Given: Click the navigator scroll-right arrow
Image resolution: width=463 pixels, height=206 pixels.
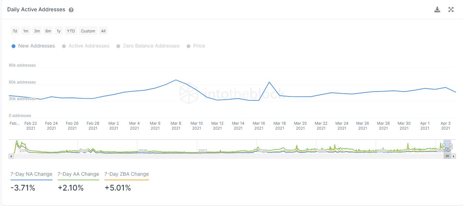Looking at the screenshot, I should point(453,156).
